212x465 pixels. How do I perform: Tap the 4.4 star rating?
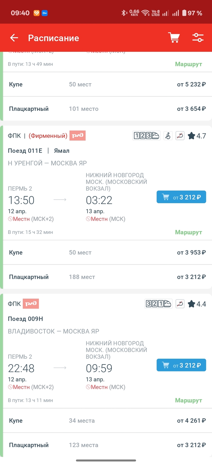197,304
